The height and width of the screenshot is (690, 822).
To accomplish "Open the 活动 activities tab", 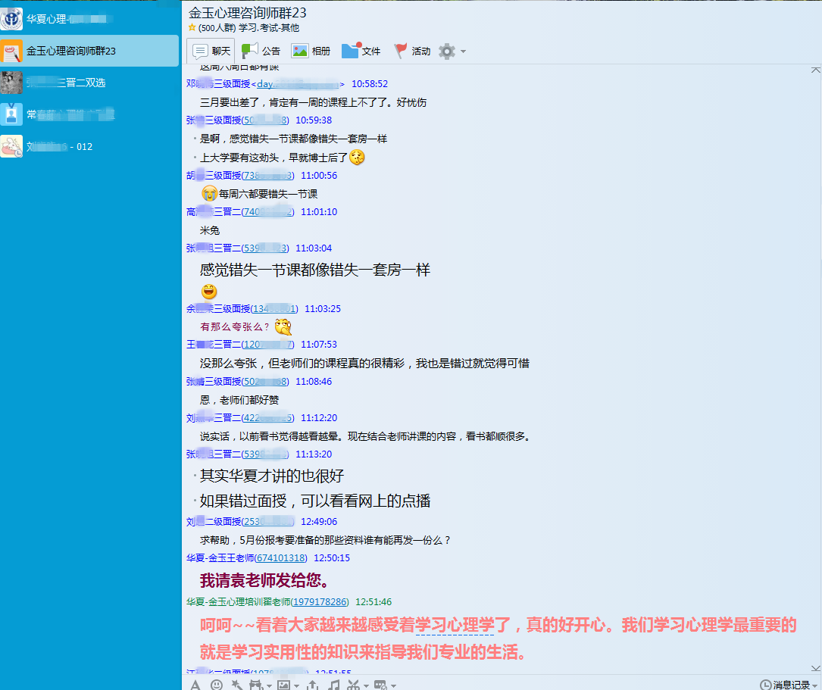I will 412,52.
